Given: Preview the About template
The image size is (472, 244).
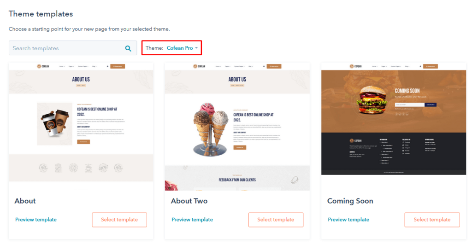Looking at the screenshot, I should pos(36,220).
